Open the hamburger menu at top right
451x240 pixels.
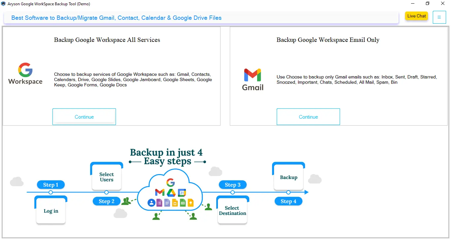click(439, 17)
